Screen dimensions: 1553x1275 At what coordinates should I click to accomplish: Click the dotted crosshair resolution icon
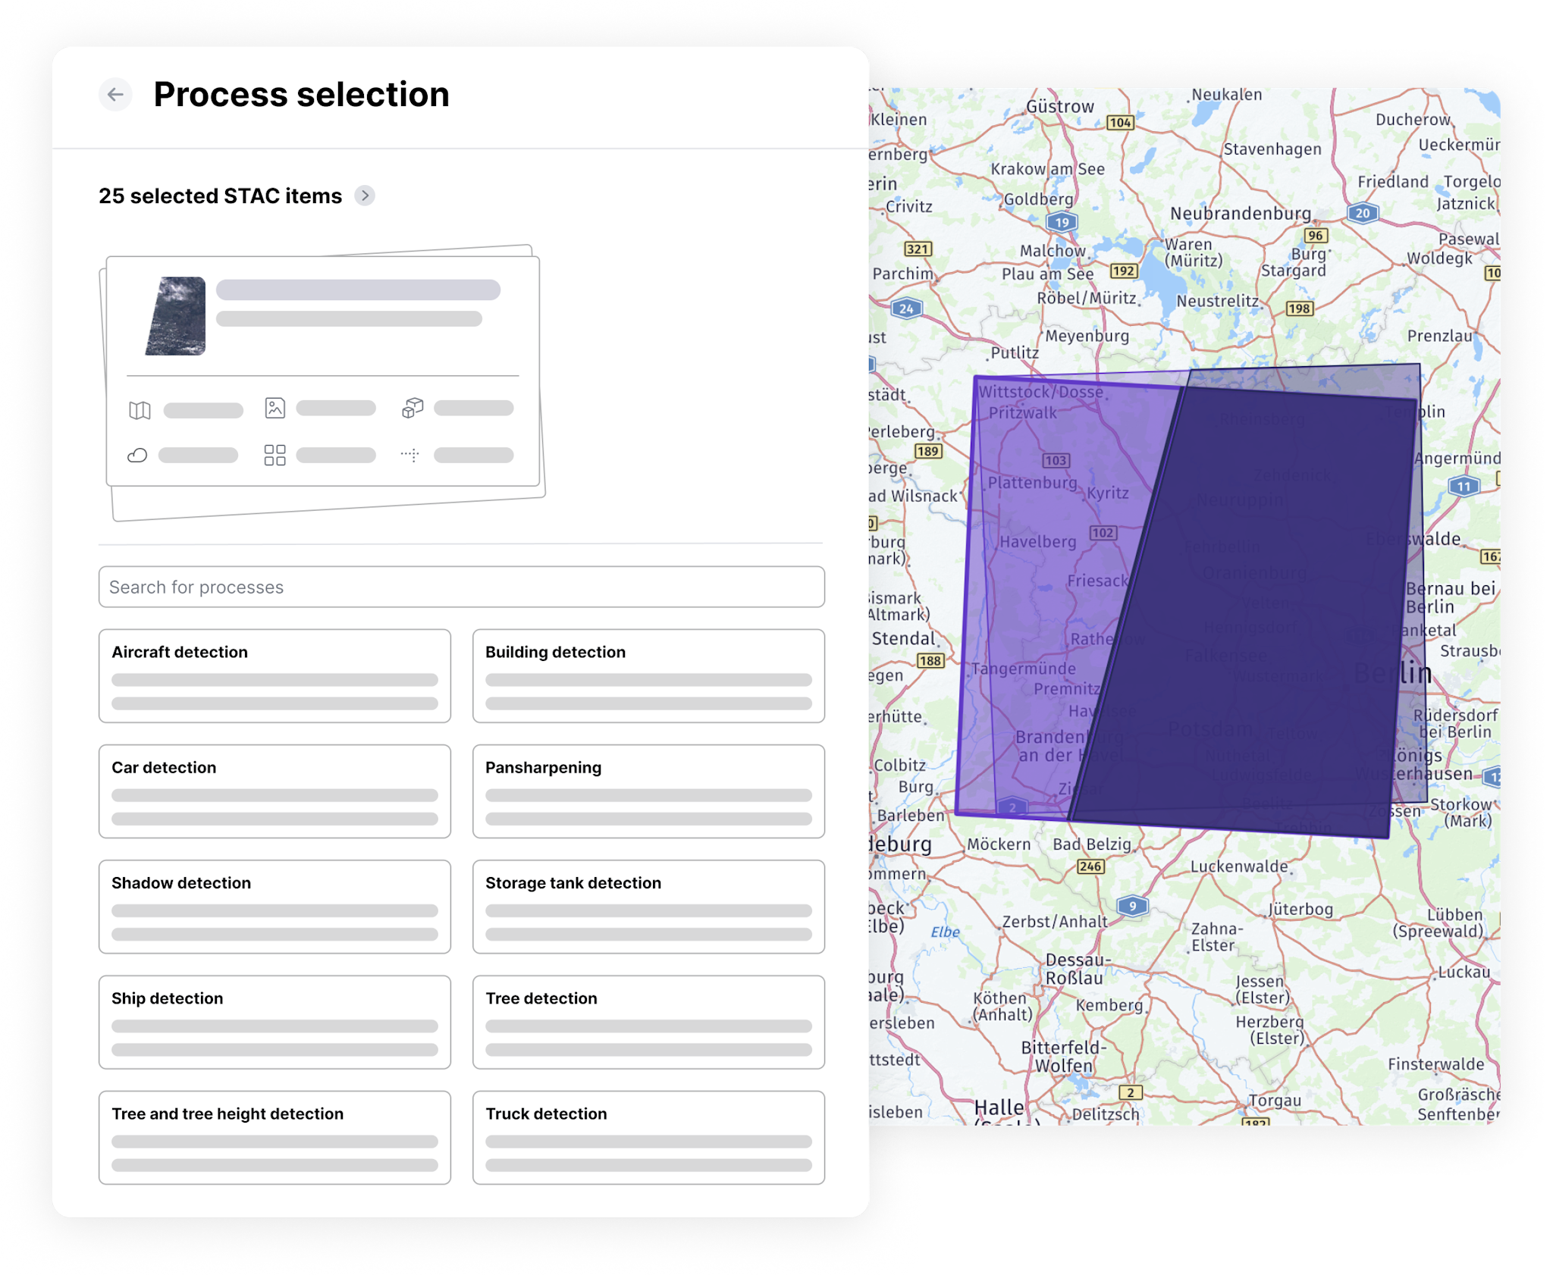[410, 455]
